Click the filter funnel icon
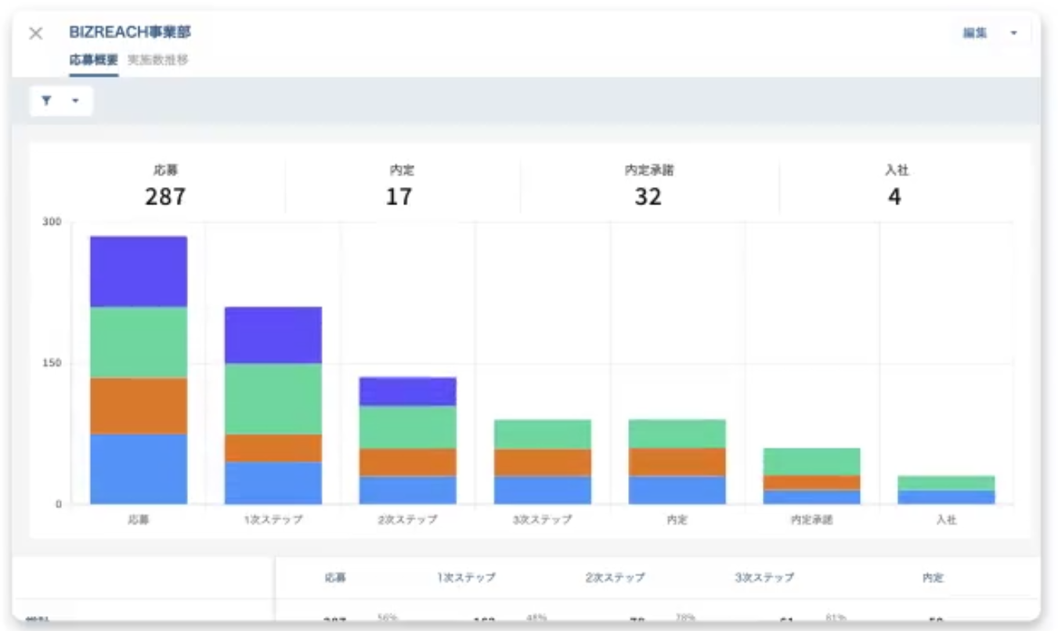1058x631 pixels. [x=46, y=101]
